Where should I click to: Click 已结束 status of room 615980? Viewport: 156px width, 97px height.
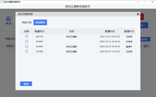[x=129, y=52]
